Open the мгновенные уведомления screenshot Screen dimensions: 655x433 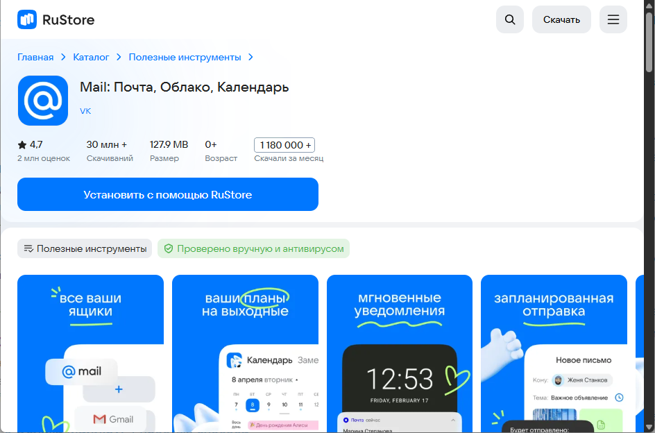point(400,354)
